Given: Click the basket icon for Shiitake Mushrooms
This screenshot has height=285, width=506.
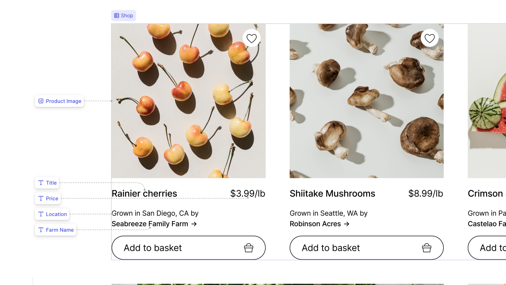Looking at the screenshot, I should [427, 248].
